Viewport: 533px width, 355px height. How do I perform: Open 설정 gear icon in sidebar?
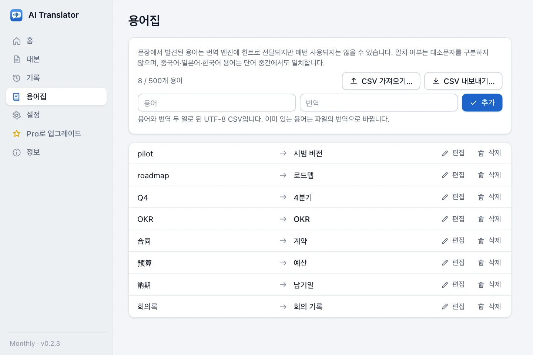point(17,115)
